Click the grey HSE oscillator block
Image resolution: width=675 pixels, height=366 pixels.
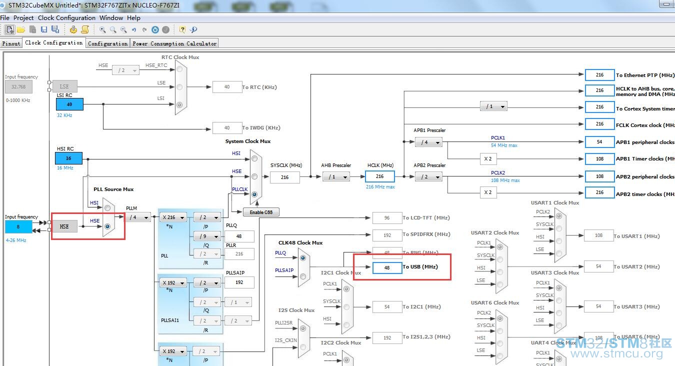pos(64,226)
